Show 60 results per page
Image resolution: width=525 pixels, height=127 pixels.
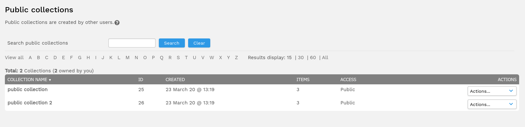tap(313, 58)
